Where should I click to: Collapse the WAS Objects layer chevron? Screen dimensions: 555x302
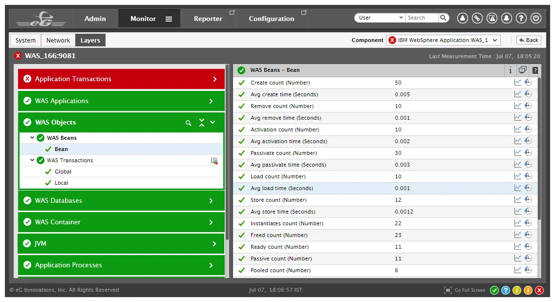pos(213,123)
